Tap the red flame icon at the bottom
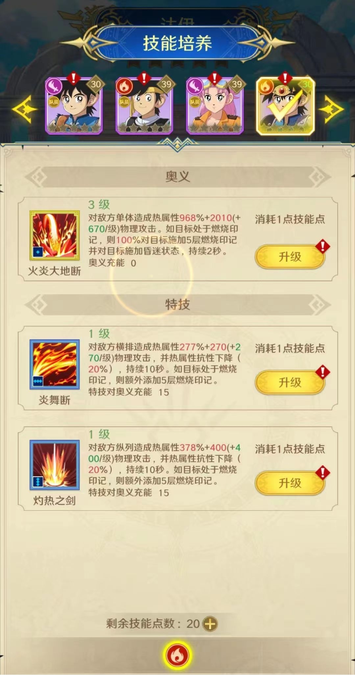The width and height of the screenshot is (355, 675). 177,655
